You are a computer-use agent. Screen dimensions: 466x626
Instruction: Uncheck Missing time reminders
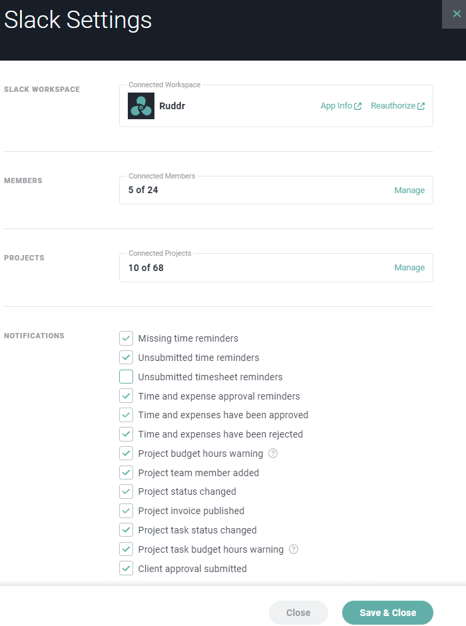[x=126, y=338]
